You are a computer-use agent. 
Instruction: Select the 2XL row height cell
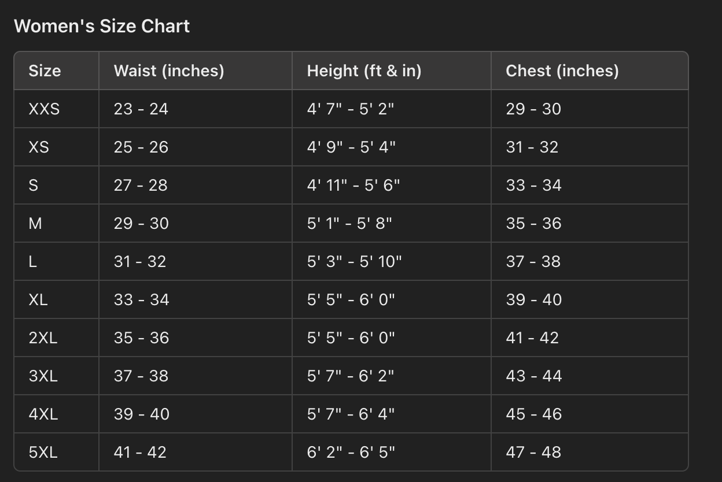tap(351, 338)
